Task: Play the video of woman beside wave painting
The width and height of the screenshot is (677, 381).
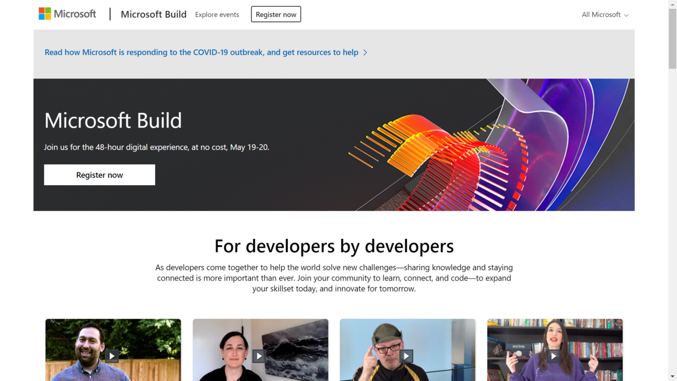Action: pos(259,356)
